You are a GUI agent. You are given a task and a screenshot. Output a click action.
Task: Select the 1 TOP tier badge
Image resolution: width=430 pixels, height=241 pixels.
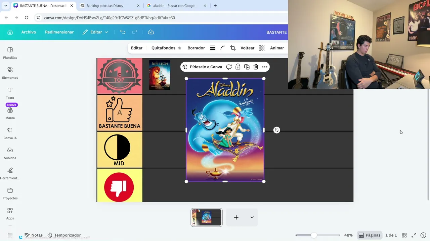pyautogui.click(x=120, y=76)
